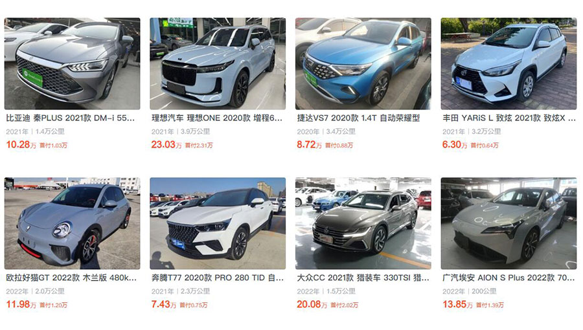The width and height of the screenshot is (583, 330).
Task: Open the ORA Good Cat GT photo
Action: [x=72, y=223]
